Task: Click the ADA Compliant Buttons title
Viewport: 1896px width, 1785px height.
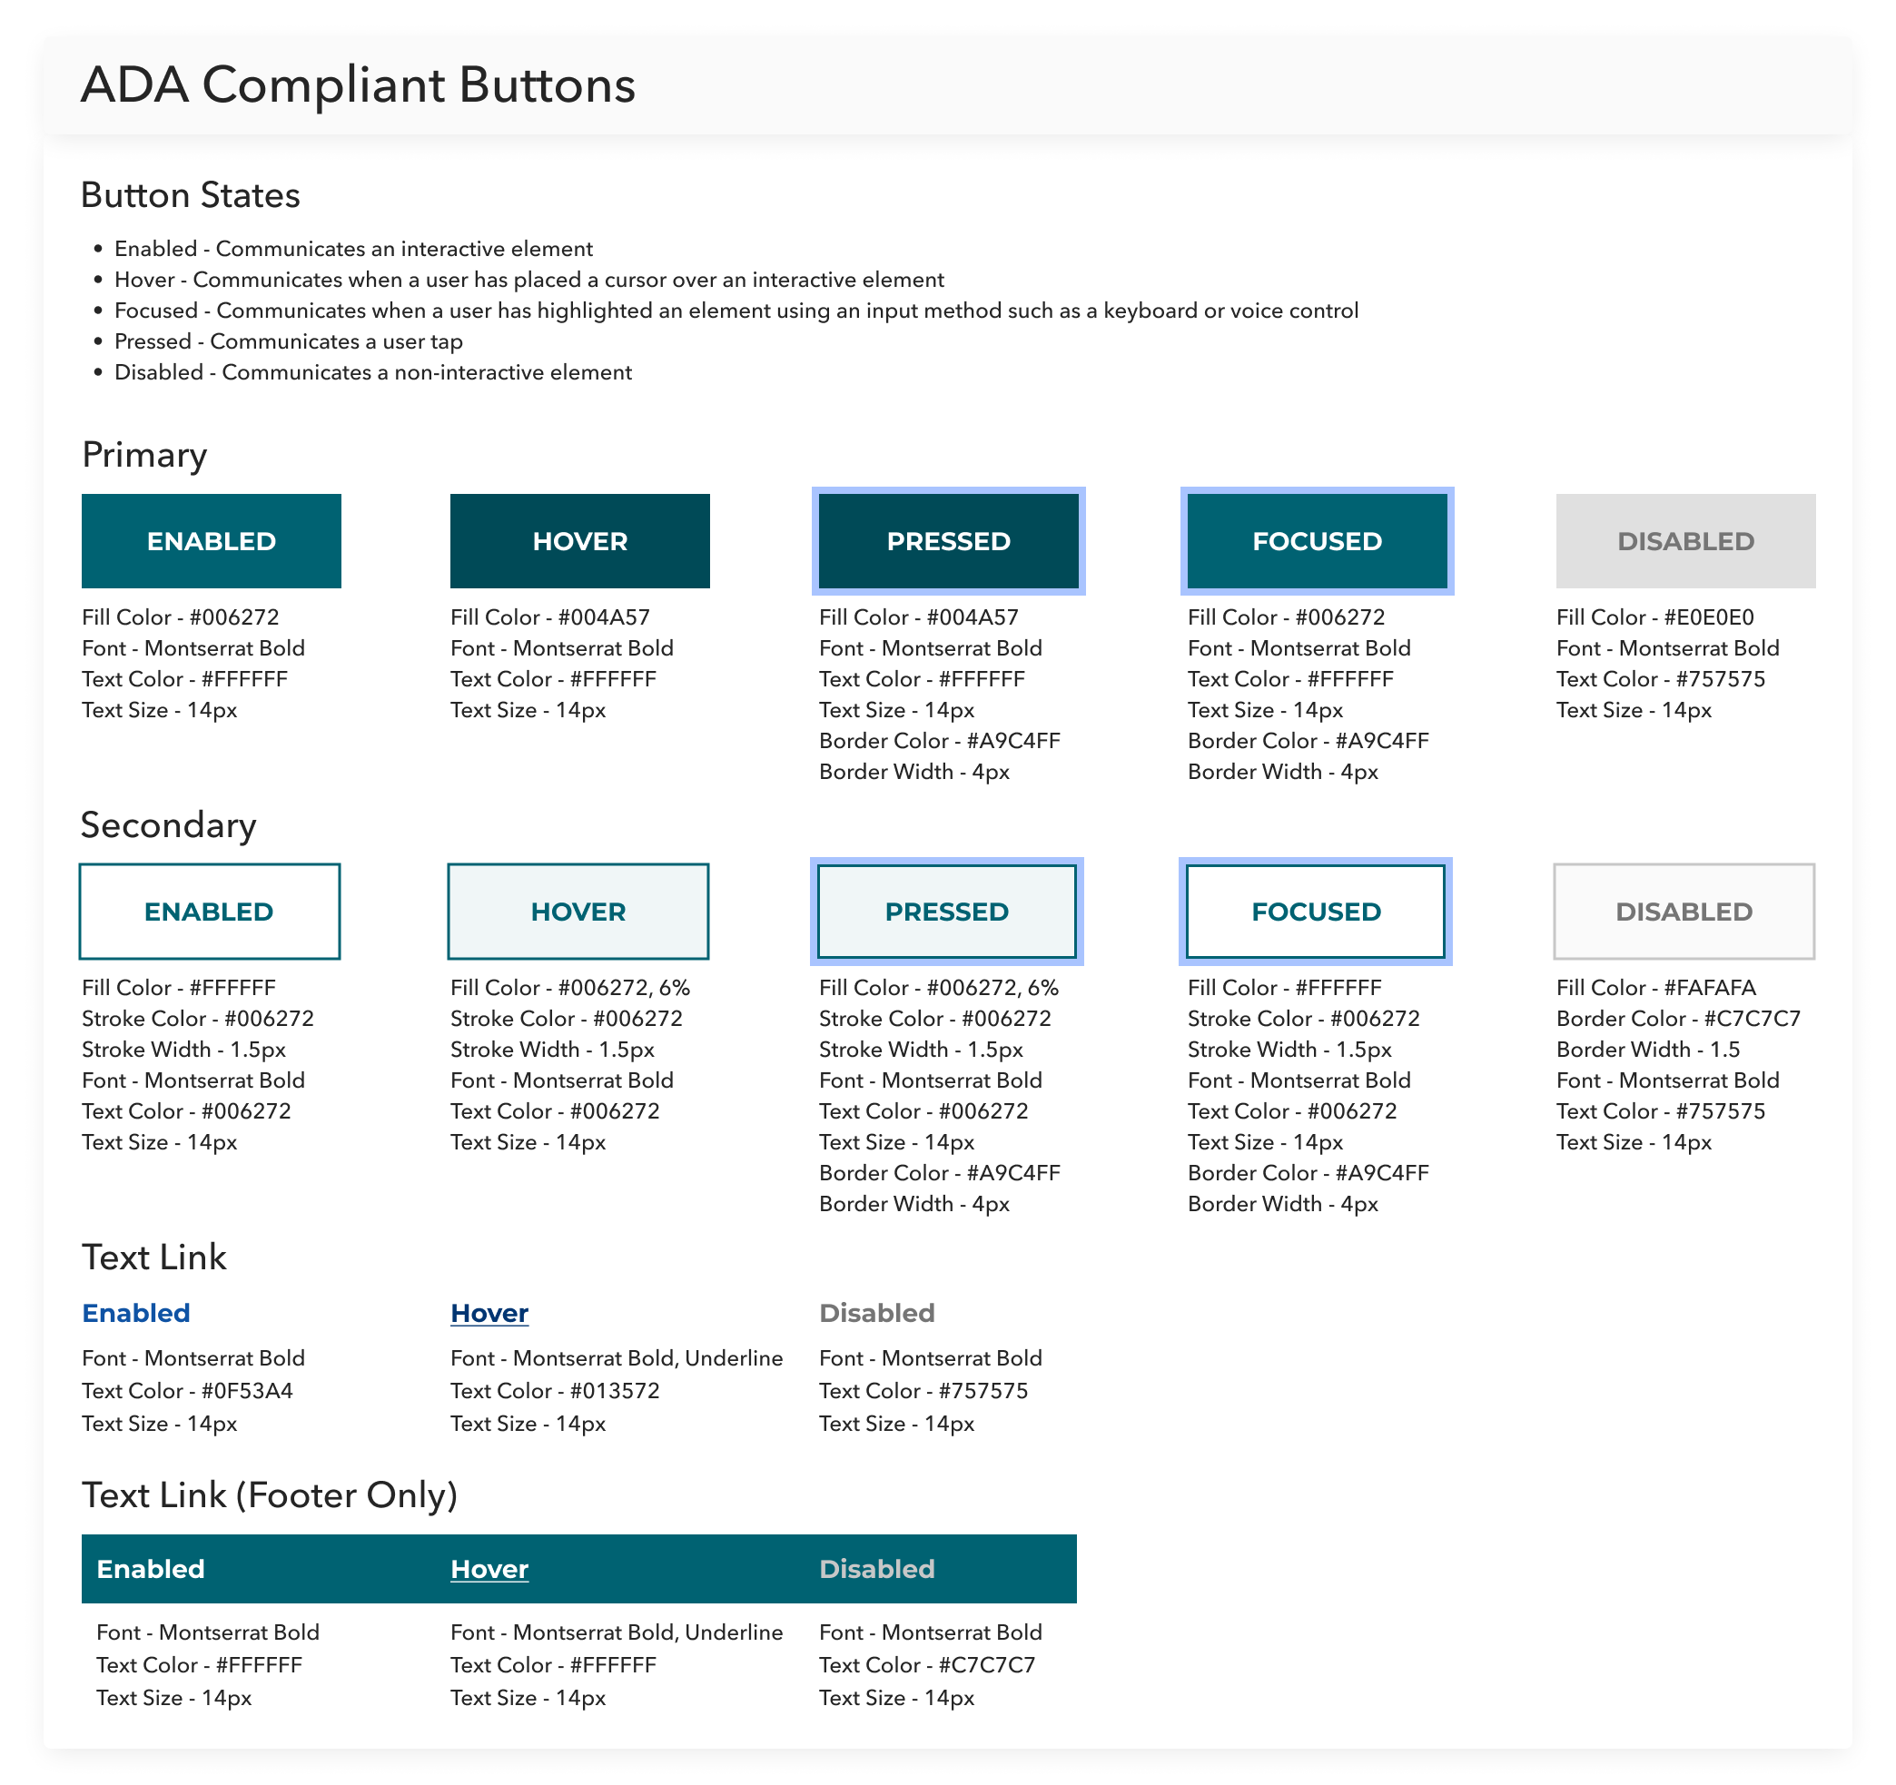Action: click(358, 84)
